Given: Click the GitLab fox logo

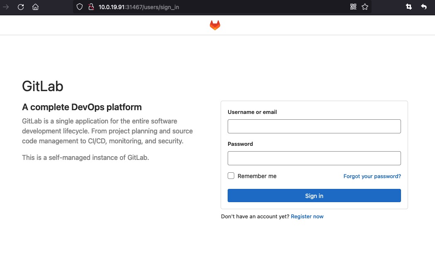Looking at the screenshot, I should tap(215, 25).
